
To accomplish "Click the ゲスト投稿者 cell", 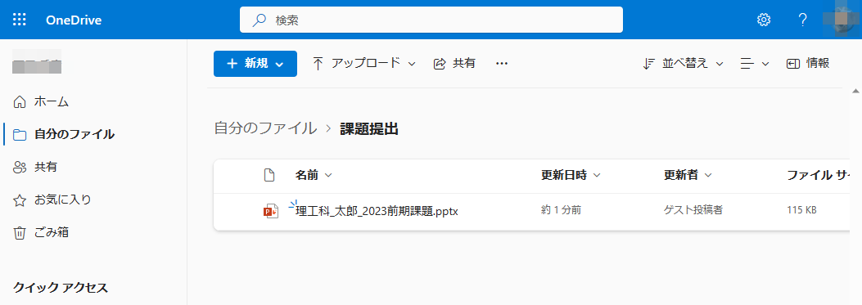I will (x=693, y=210).
